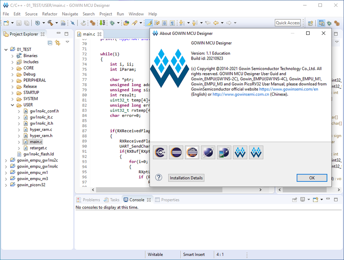344x260 pixels.
Task: Click the New wizard toolbar icon
Action: point(6,23)
